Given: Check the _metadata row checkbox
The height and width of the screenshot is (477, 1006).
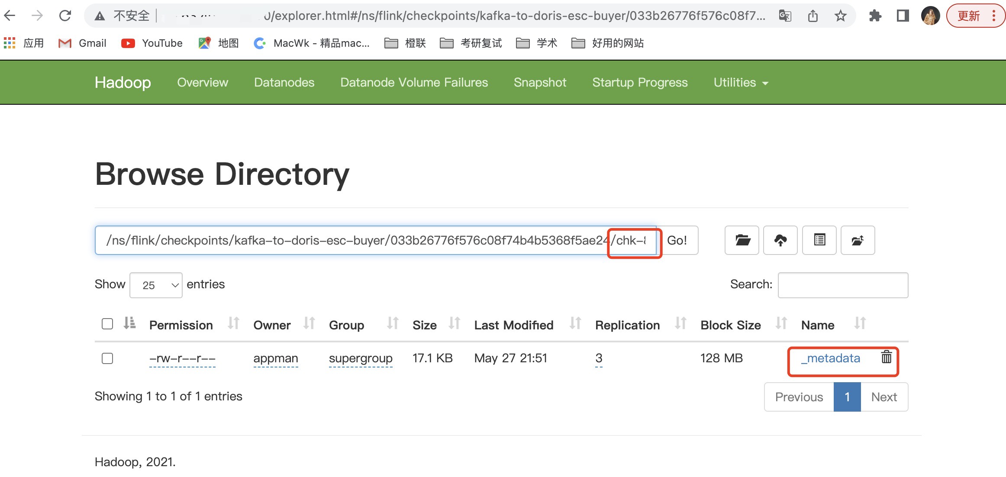Looking at the screenshot, I should point(107,358).
